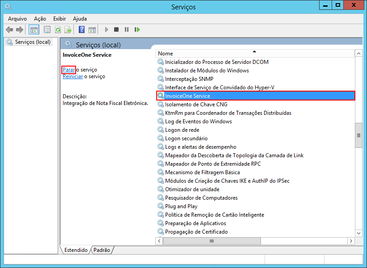This screenshot has width=367, height=268.
Task: Select the Logon de rede service
Action: pyautogui.click(x=182, y=130)
